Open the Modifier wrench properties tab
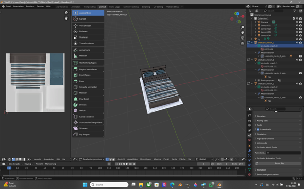304x189 pixels. click(x=249, y=150)
